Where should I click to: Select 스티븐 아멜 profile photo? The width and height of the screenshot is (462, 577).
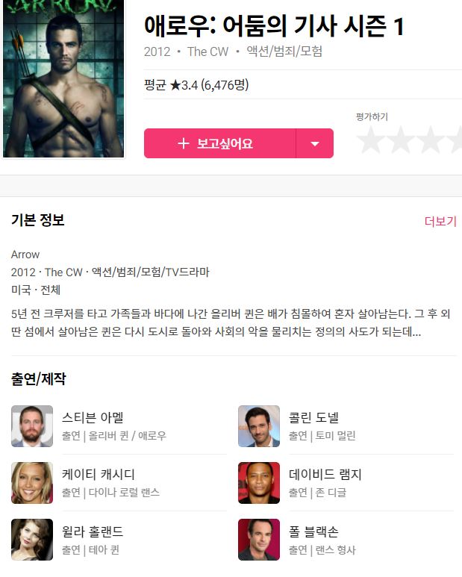coord(32,426)
